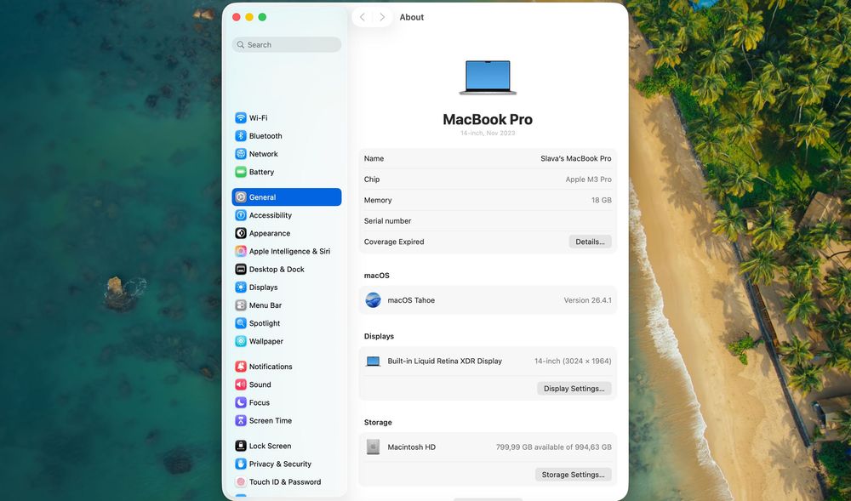Open Storage Settings… button

[x=573, y=475]
